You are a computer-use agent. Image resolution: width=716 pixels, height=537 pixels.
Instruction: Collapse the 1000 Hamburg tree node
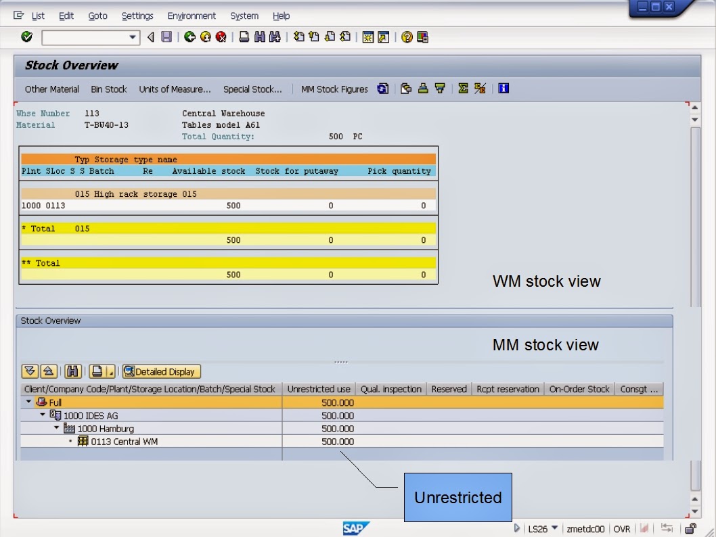point(56,428)
